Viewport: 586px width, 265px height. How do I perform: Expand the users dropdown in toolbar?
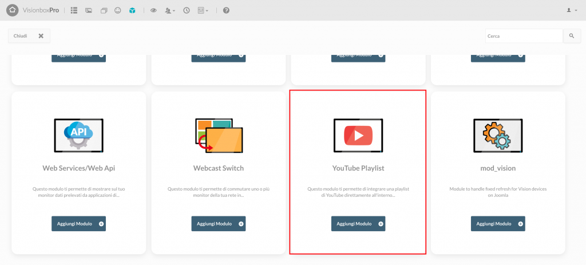click(x=170, y=10)
